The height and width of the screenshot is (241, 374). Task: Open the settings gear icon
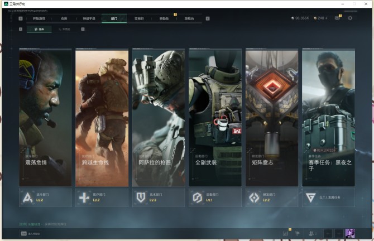[x=350, y=18]
